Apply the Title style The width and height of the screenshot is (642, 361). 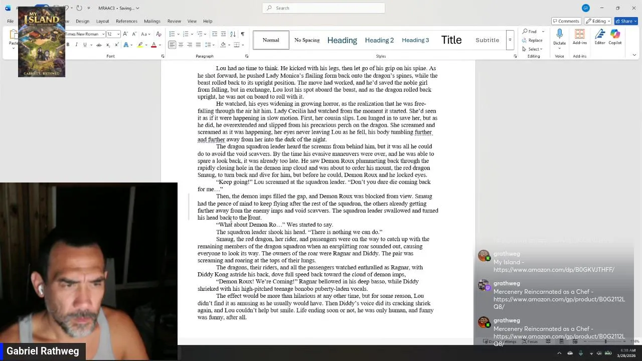tap(451, 40)
